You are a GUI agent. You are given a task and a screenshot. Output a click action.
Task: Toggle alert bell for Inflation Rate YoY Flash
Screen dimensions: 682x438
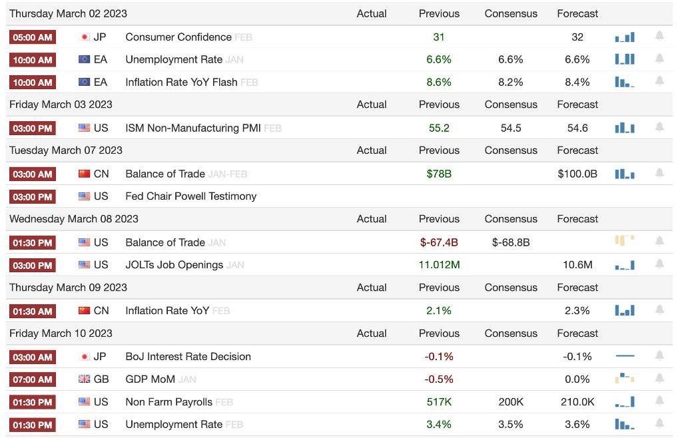[659, 81]
